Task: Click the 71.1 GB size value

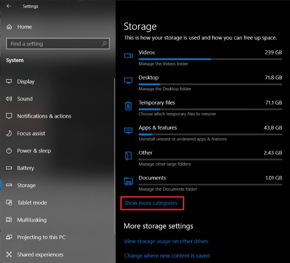Action: [x=274, y=103]
